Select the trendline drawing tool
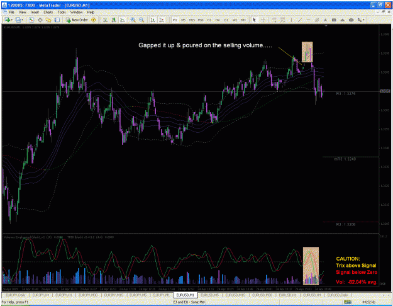393x306 pixels. (300, 20)
